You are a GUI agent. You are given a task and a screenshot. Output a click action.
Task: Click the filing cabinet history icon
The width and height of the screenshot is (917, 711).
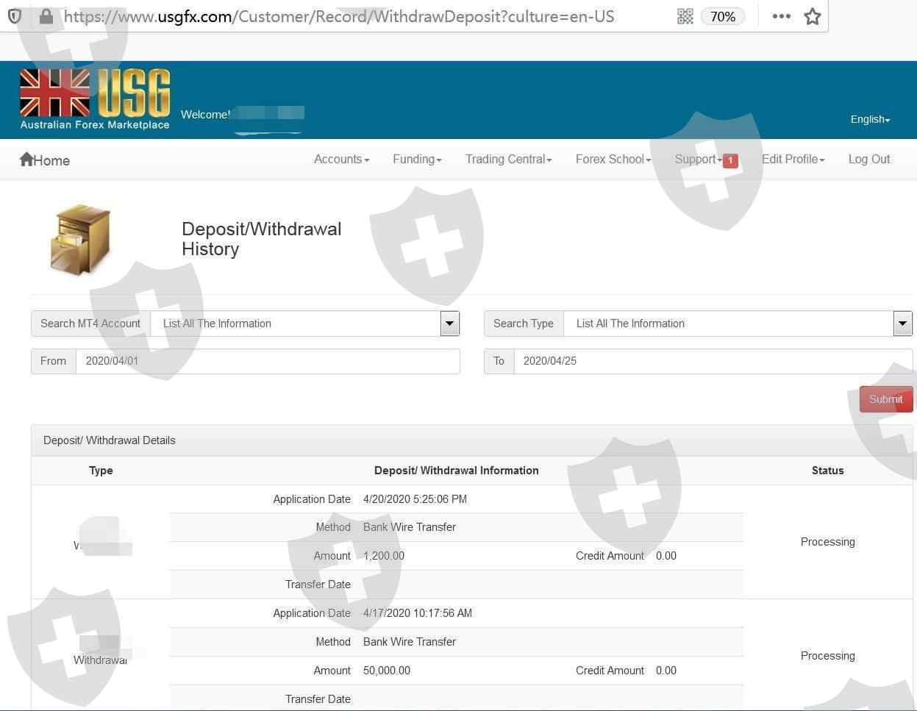(80, 240)
